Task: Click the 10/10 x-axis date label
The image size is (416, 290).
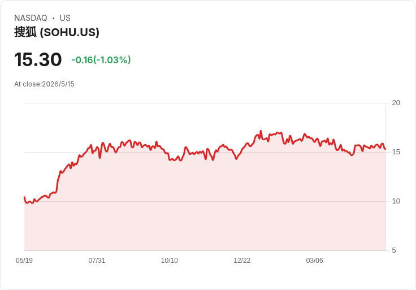Action: tap(169, 260)
